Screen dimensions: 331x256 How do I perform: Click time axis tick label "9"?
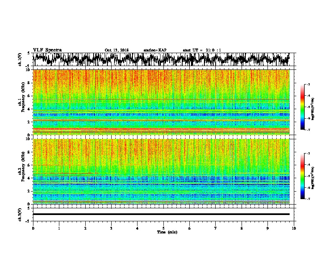267,228
